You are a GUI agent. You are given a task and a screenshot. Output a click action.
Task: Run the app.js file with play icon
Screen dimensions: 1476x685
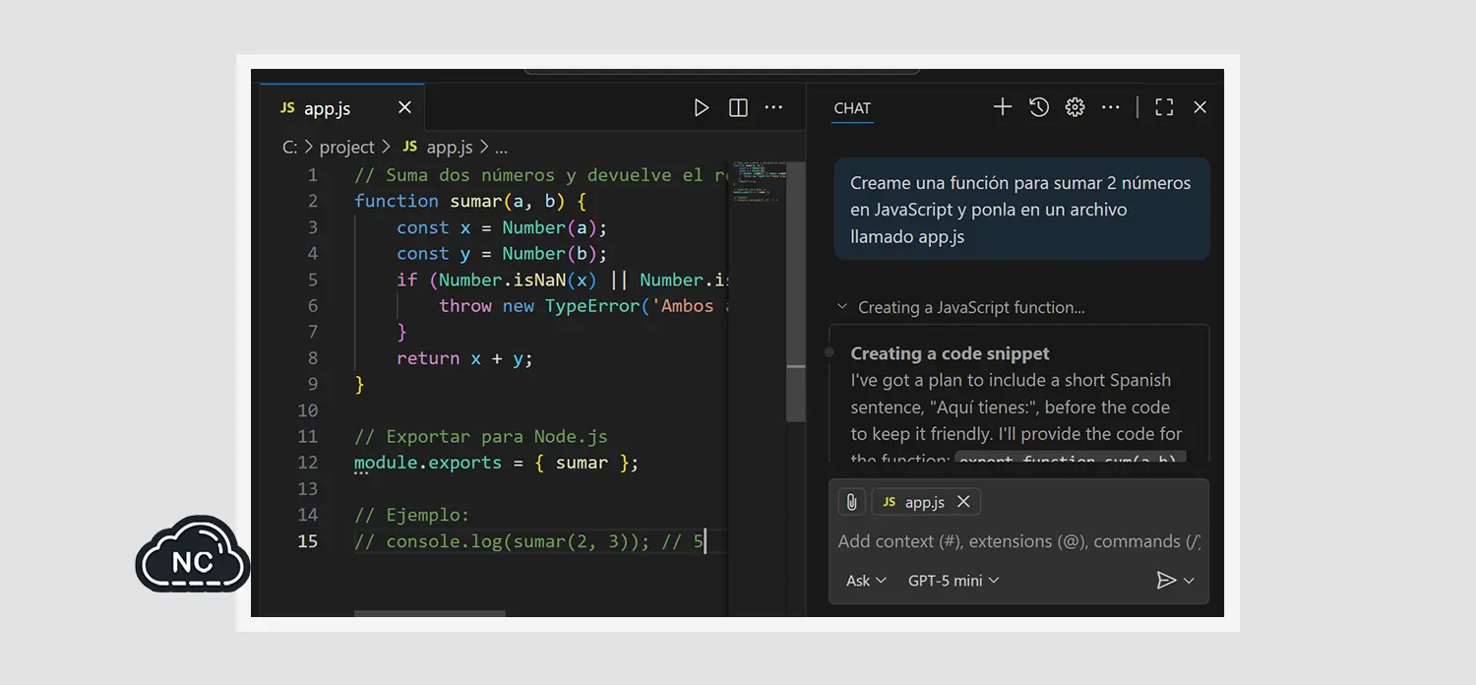tap(701, 107)
